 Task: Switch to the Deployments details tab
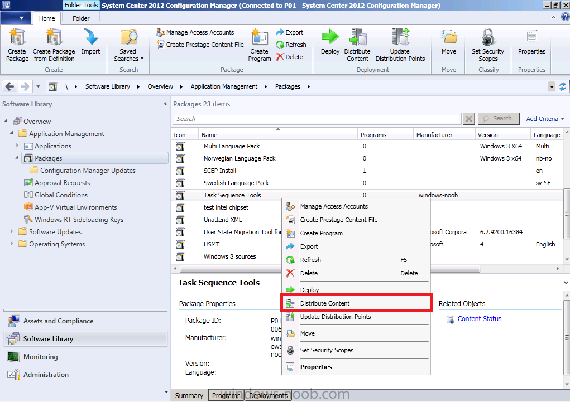[269, 395]
